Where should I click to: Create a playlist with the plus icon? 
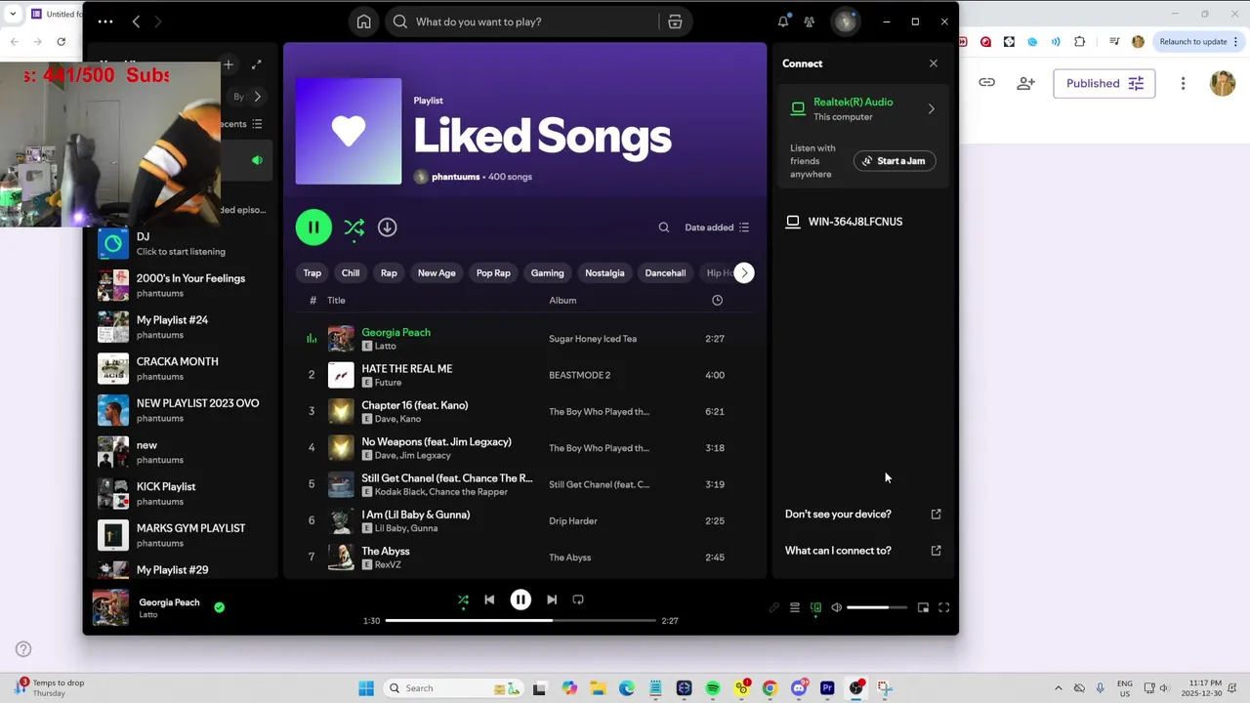pos(229,64)
